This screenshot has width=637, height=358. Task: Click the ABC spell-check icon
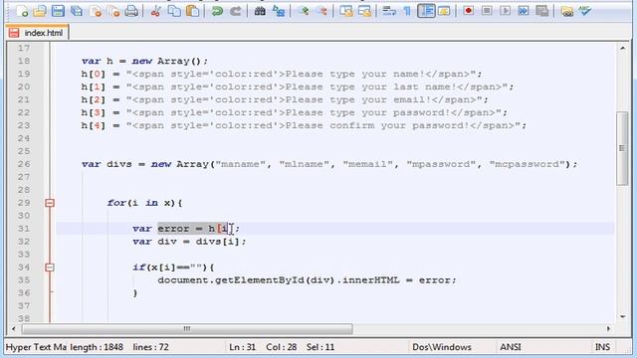[x=585, y=11]
